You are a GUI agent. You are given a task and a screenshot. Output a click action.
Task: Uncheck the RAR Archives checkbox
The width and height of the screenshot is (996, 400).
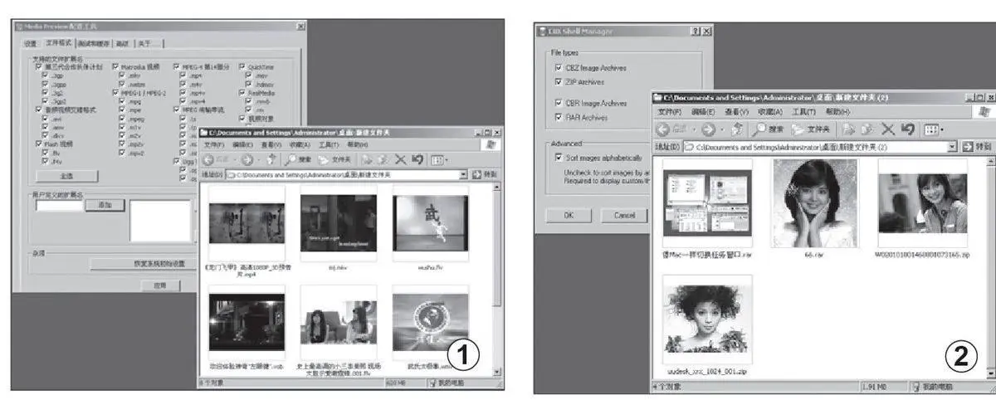[x=558, y=118]
